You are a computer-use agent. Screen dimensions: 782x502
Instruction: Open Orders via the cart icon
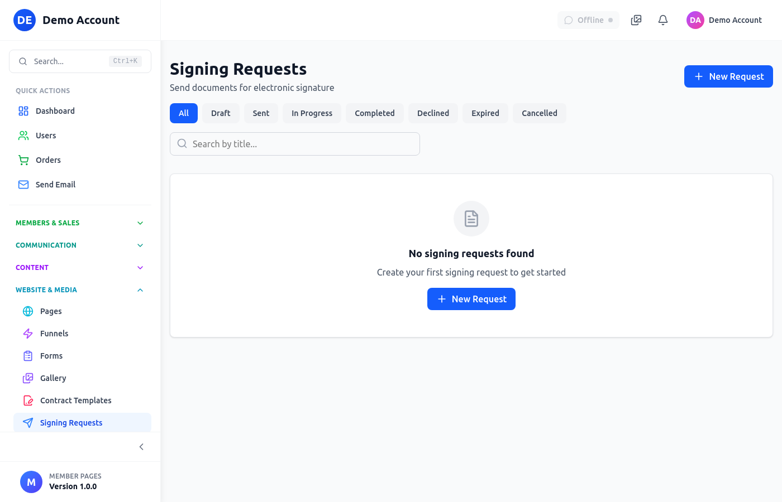tap(23, 160)
